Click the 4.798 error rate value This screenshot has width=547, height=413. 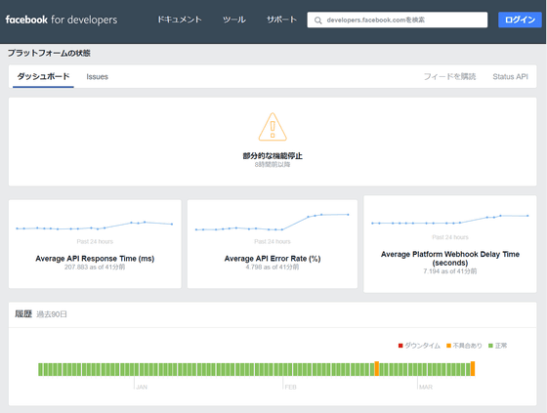273,268
